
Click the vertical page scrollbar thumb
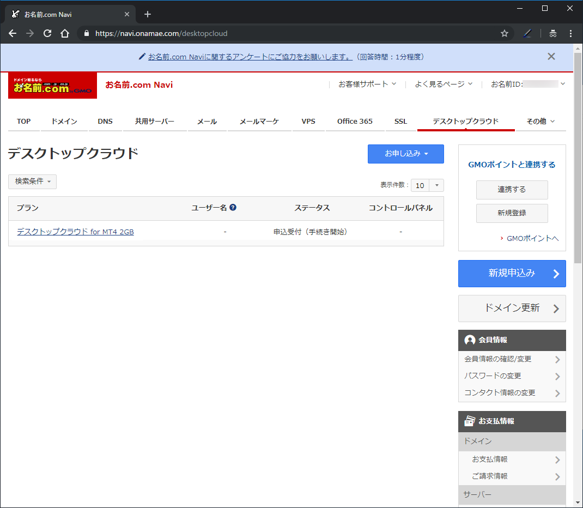(578, 158)
